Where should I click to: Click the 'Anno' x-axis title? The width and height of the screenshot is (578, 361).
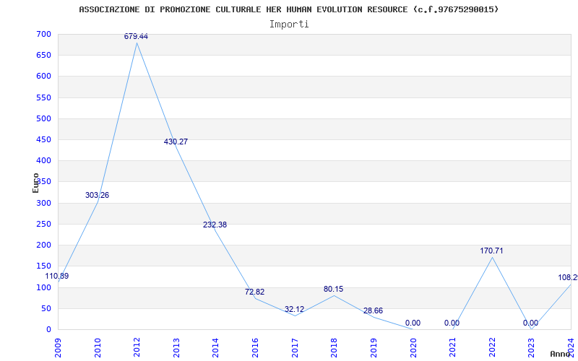click(x=560, y=354)
